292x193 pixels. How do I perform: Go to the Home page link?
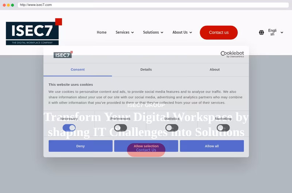102,32
